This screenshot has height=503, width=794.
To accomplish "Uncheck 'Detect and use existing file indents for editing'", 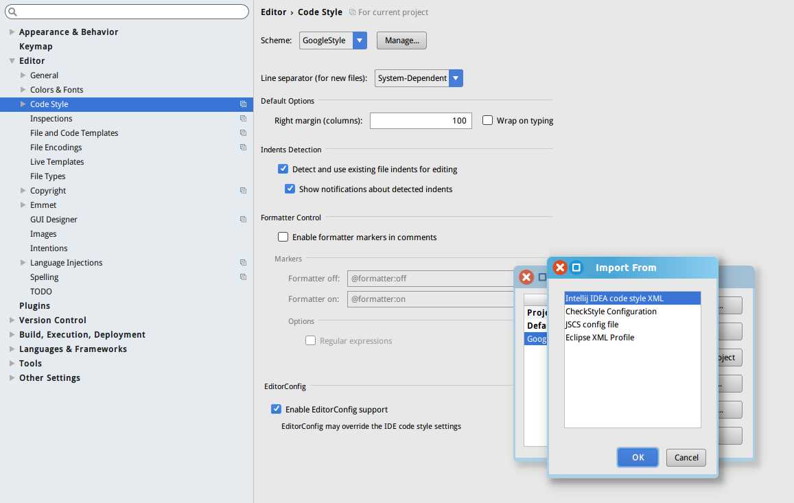I will pos(283,169).
